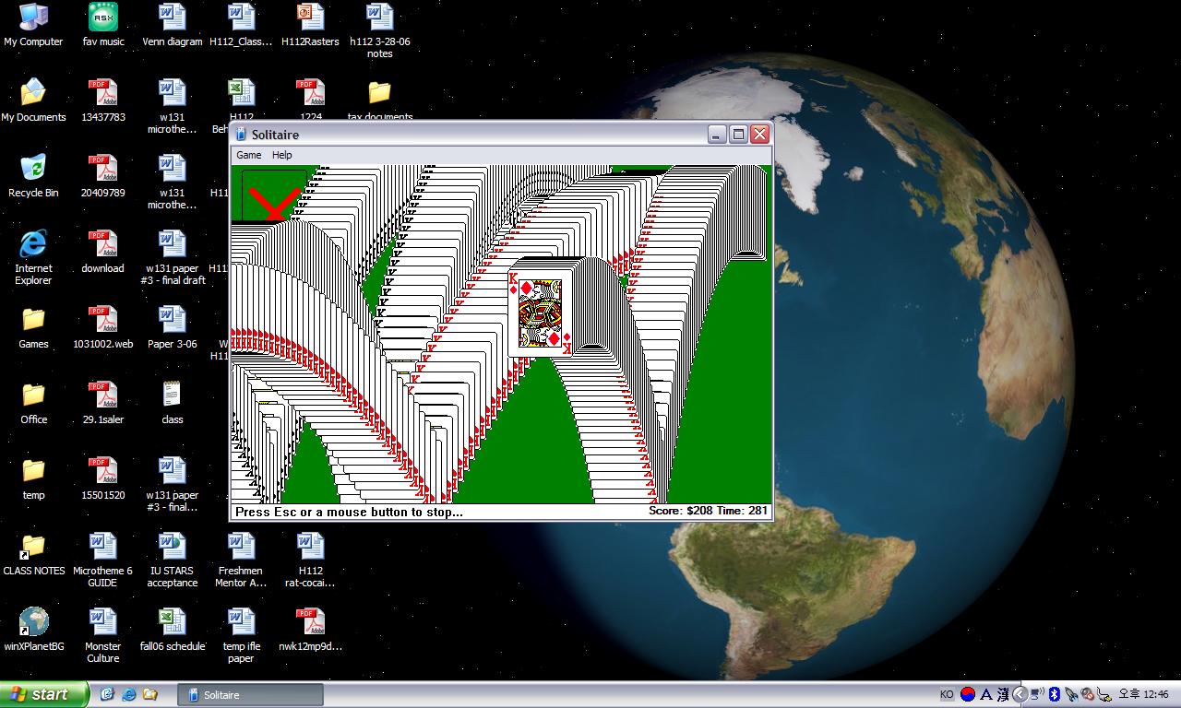The image size is (1181, 708).
Task: Select the My Documents desktop icon
Action: tap(33, 100)
